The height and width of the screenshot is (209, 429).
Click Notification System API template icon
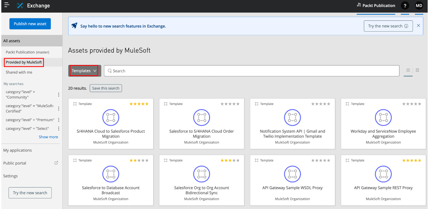292,117
